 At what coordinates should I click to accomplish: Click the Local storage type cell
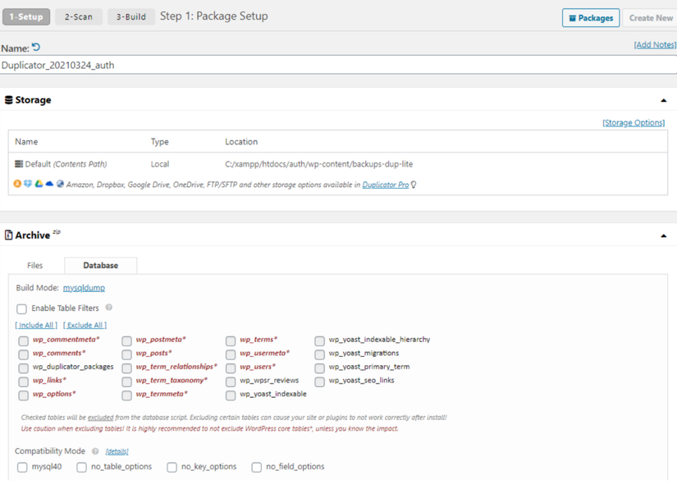tap(160, 164)
